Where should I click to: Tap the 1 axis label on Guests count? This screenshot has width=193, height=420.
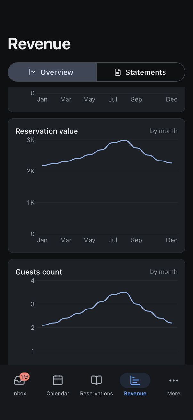click(32, 351)
